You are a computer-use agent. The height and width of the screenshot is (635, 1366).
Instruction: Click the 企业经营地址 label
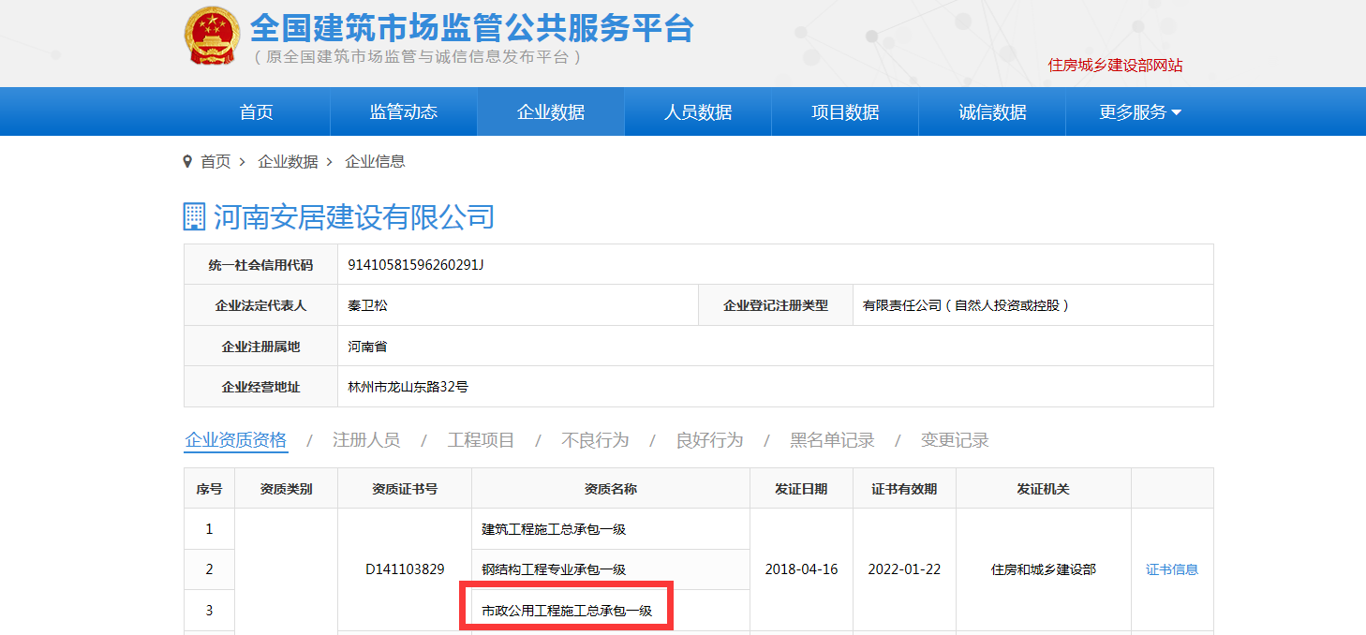[260, 387]
